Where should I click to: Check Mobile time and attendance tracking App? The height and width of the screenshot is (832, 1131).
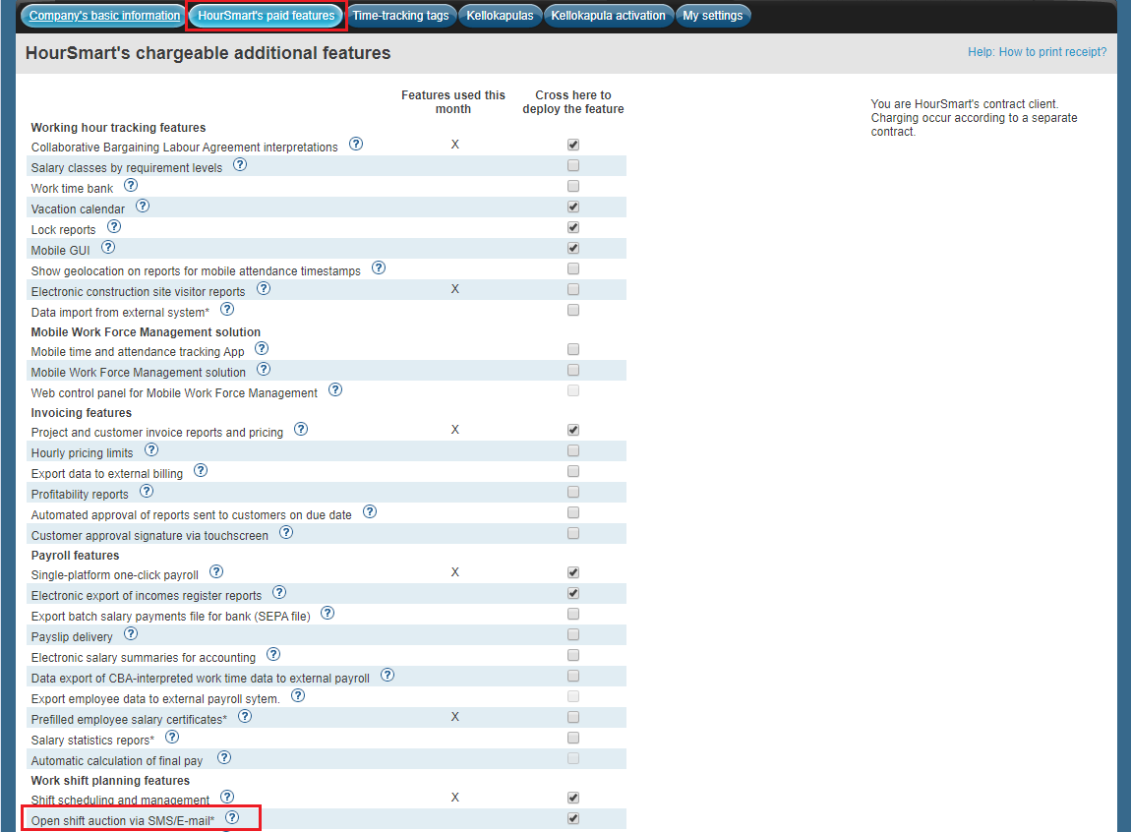573,349
